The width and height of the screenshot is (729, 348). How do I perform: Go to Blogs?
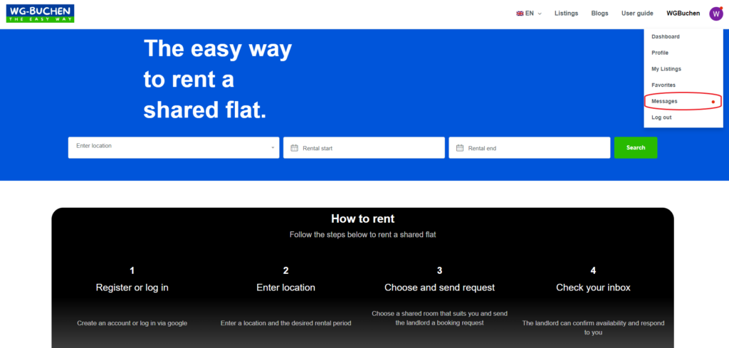(x=599, y=14)
